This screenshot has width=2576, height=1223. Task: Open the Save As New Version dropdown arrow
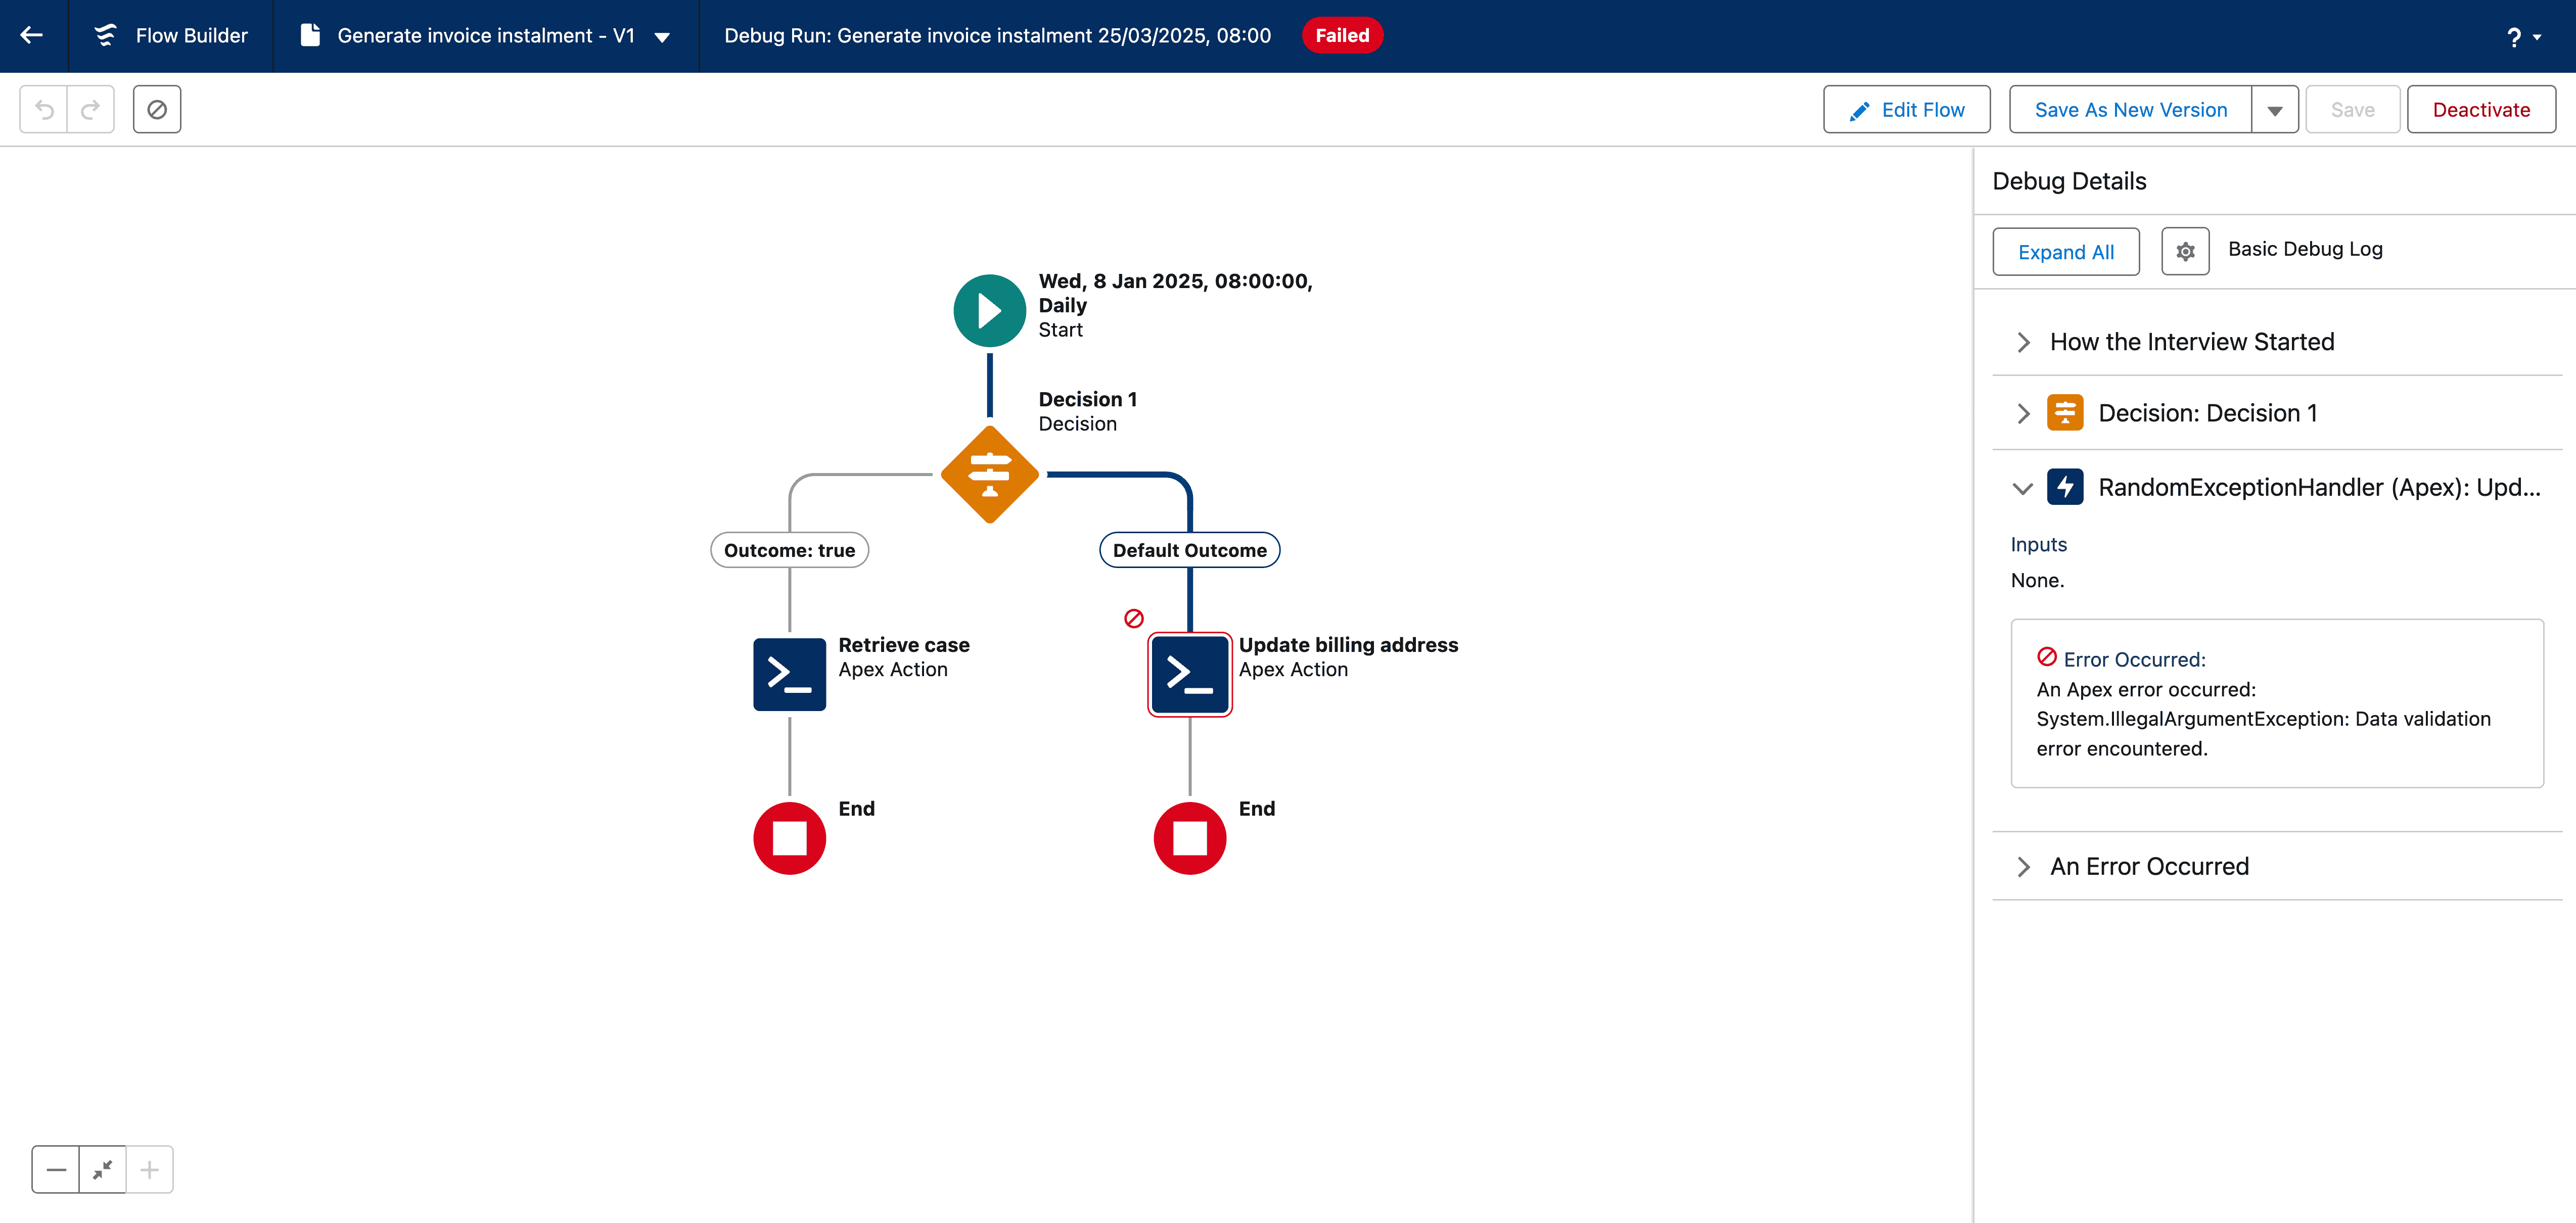click(x=2275, y=110)
